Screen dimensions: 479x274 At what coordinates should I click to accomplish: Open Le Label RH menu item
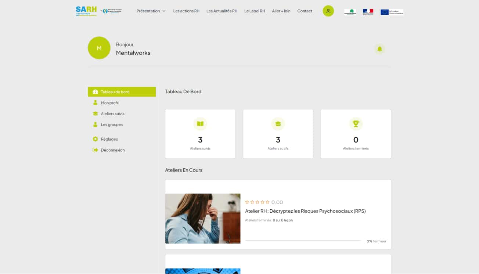255,11
